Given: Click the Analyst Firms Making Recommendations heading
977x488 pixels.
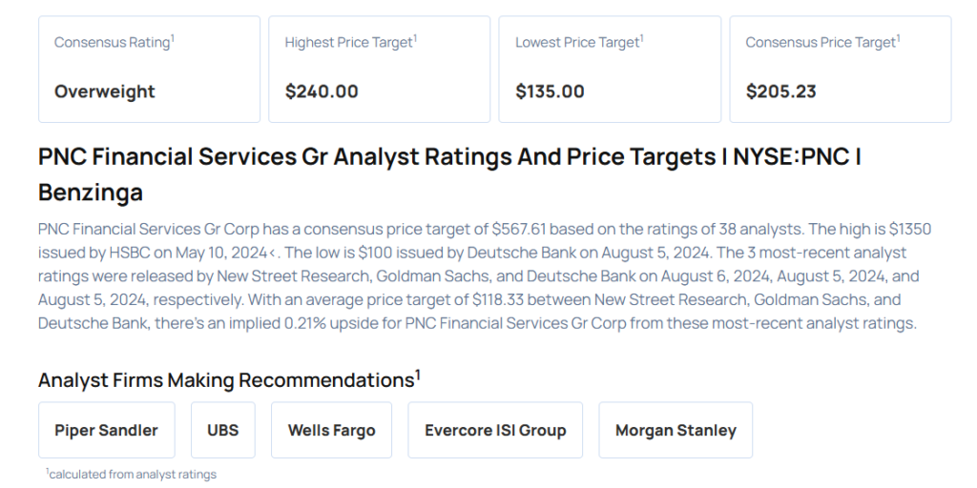Looking at the screenshot, I should [x=226, y=380].
